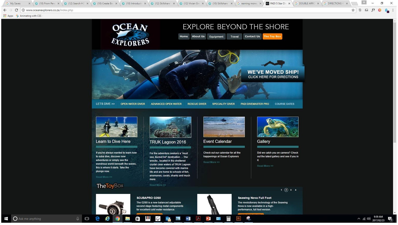Open the PADI Divemaster Pro course link
This screenshot has width=398, height=225.
(x=255, y=104)
